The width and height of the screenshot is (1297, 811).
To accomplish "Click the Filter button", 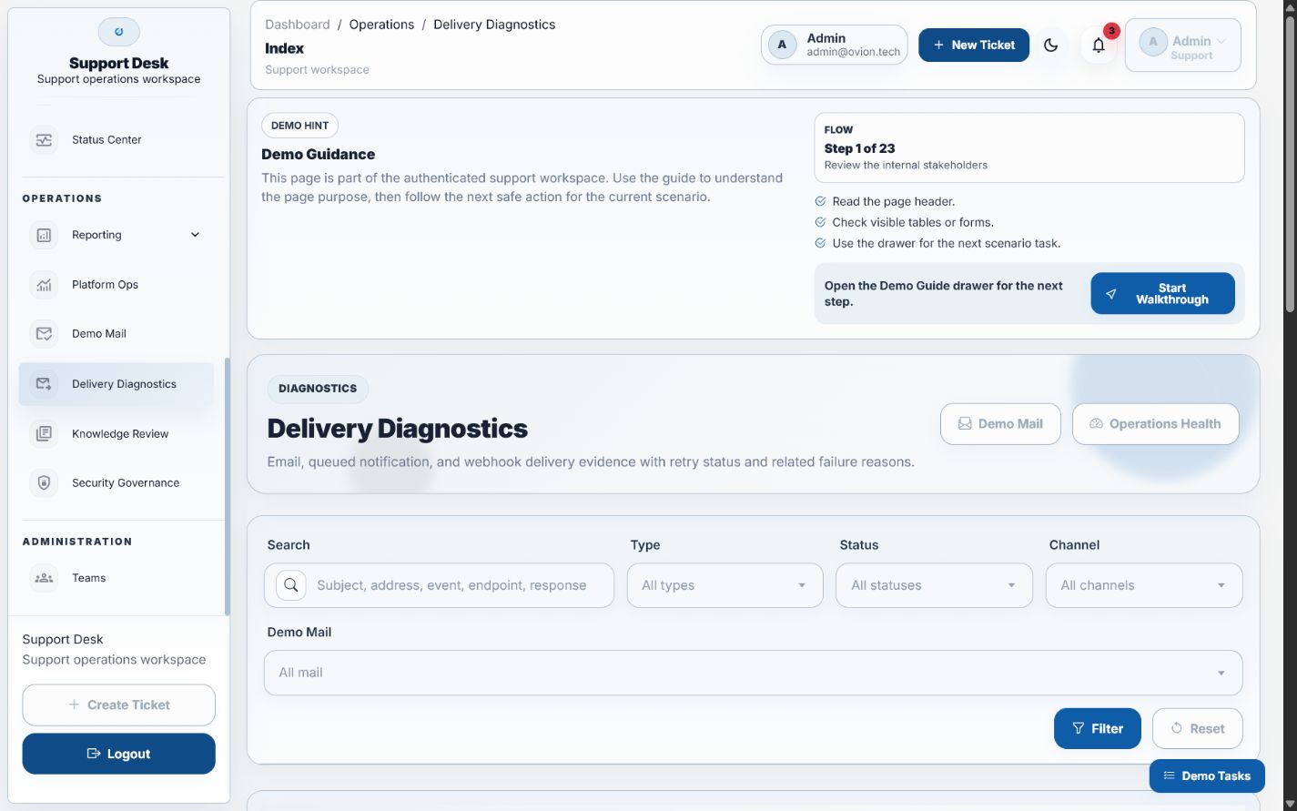I will point(1098,729).
